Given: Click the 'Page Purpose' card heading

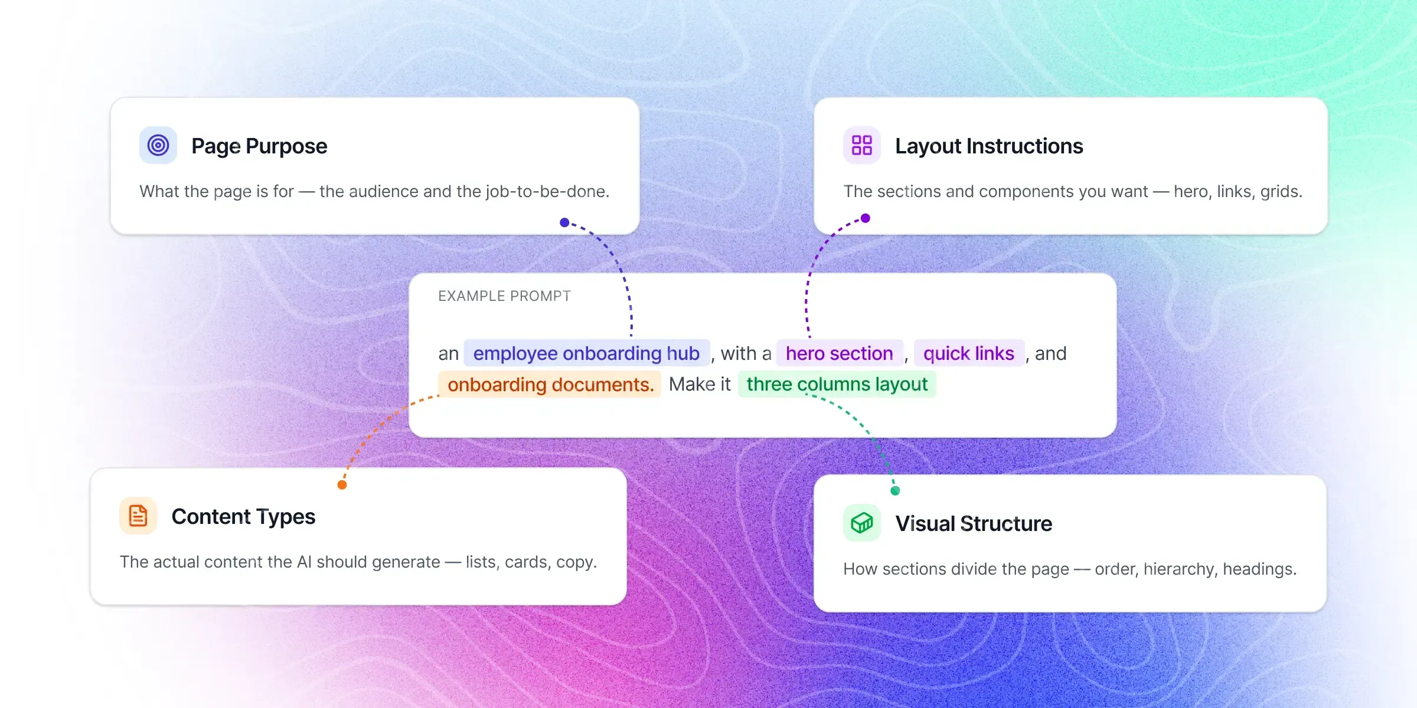Looking at the screenshot, I should 259,146.
